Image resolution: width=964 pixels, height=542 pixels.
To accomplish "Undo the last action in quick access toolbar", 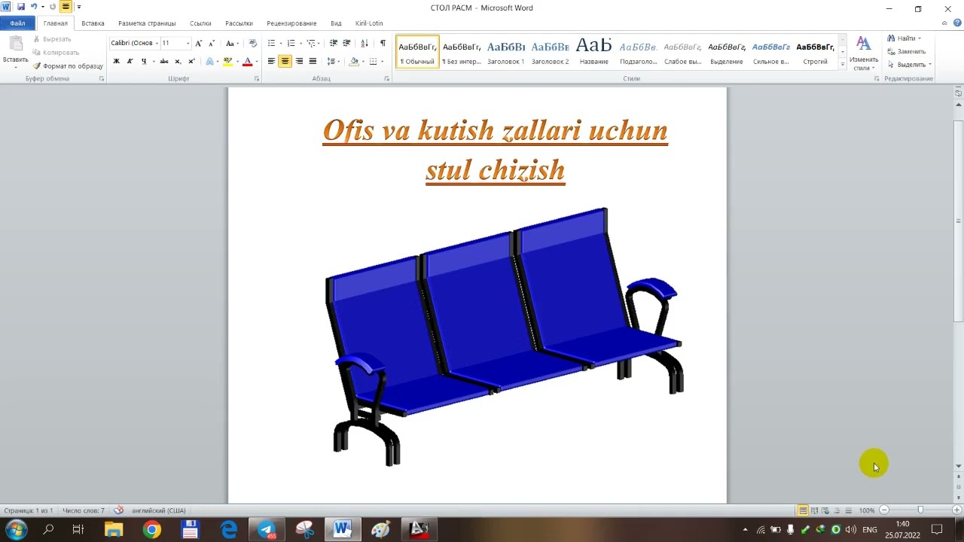I will [33, 7].
